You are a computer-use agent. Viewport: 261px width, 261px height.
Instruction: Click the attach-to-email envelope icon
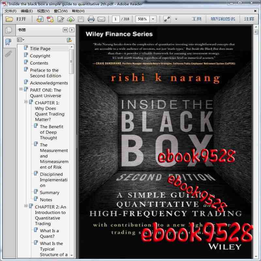pos(101,19)
